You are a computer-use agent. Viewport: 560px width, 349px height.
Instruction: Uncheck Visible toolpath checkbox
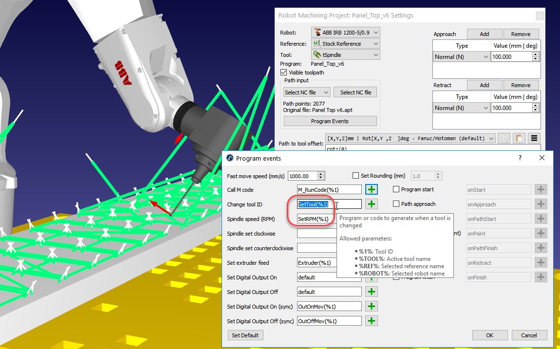click(x=284, y=73)
